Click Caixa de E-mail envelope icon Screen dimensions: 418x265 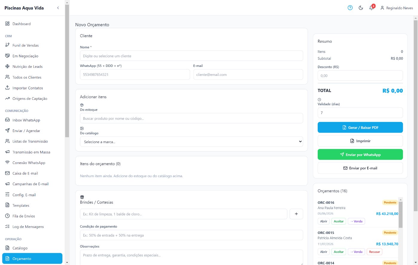[x=7, y=173]
